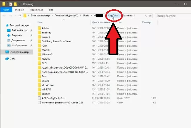191x128 pixels.
Task: Select the OBS folder row
Action: (44, 63)
